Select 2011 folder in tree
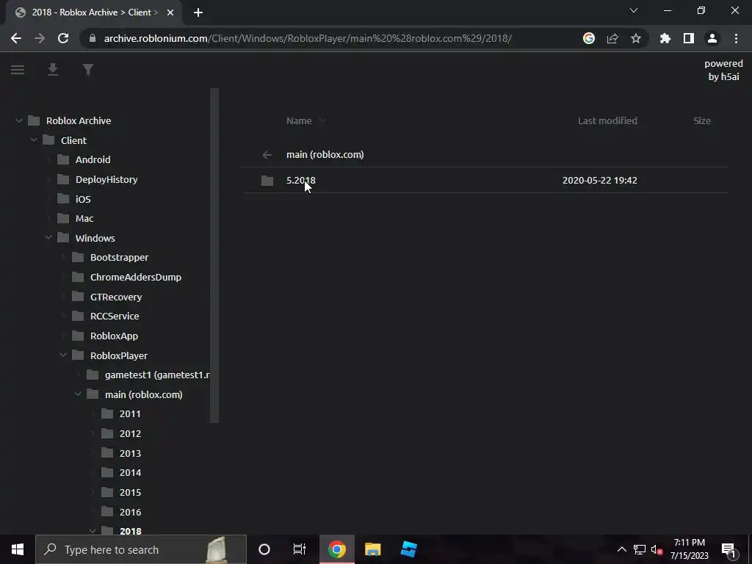 [x=130, y=414]
